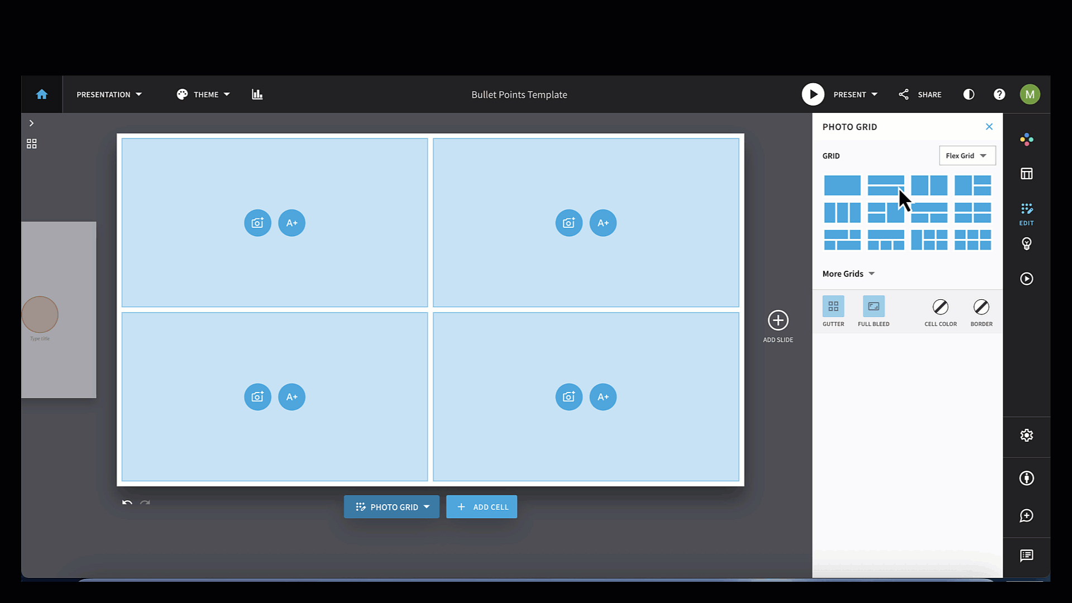Click the Bullet Points Template title
This screenshot has width=1072, height=603.
pos(519,94)
